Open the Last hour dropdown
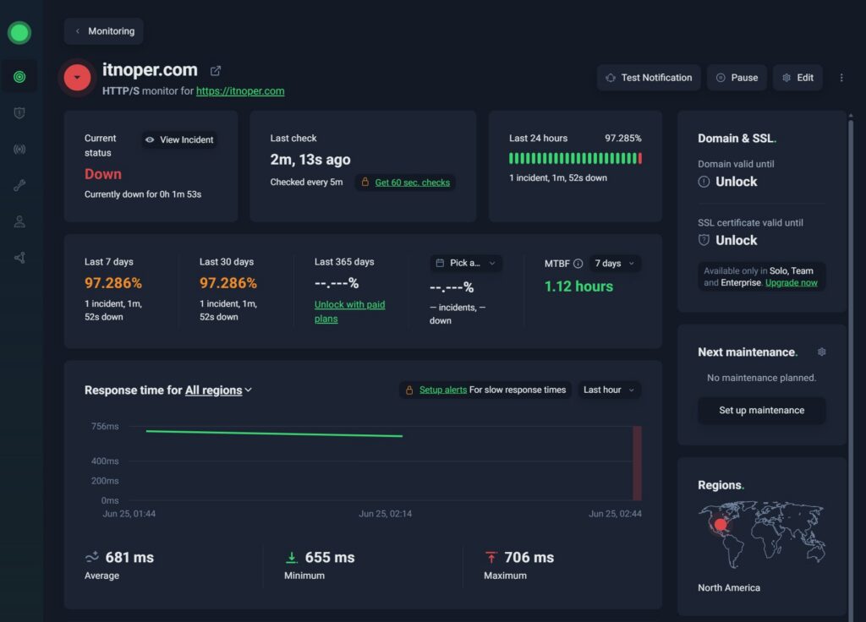The height and width of the screenshot is (622, 866). tap(609, 390)
